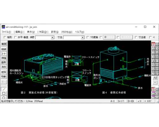This screenshot has width=159, height=127.
Task: Switch to layer 0 button
Action: tap(153, 44)
